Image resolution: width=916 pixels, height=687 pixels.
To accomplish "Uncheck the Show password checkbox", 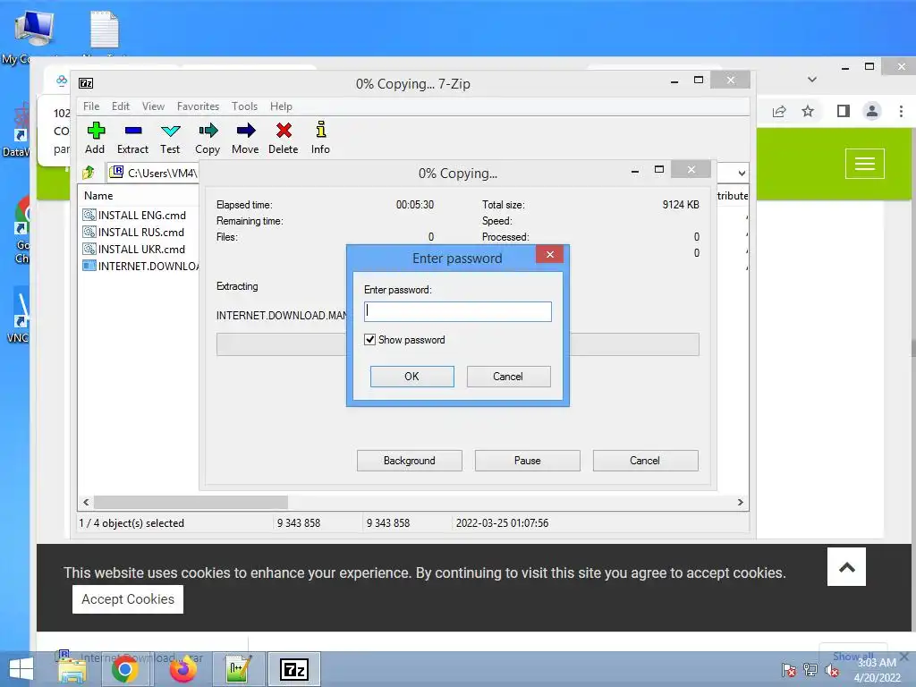I will coord(369,339).
